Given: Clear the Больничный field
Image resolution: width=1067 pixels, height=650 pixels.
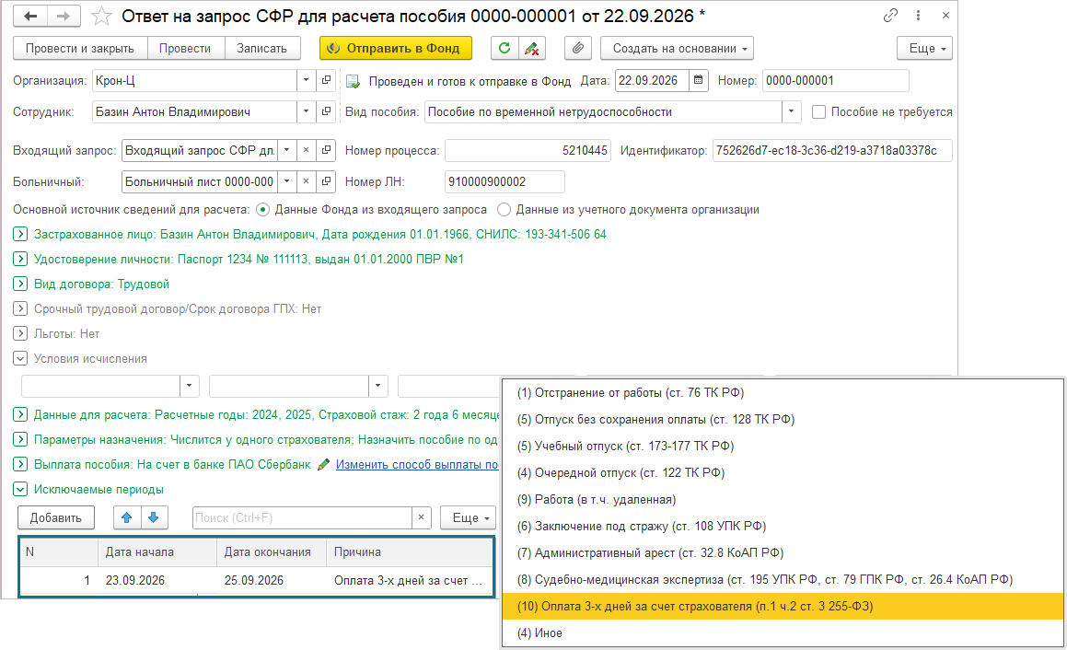Looking at the screenshot, I should tap(307, 181).
